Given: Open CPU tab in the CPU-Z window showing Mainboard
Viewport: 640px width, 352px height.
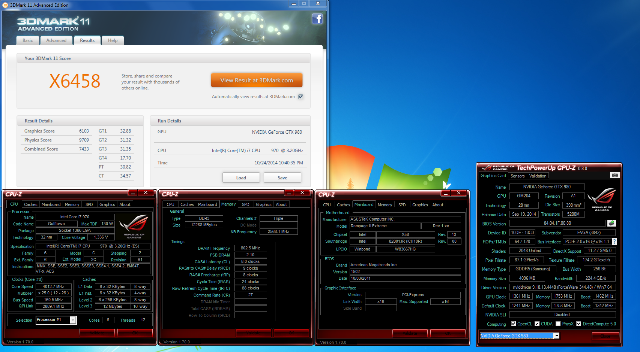Looking at the screenshot, I should 327,205.
